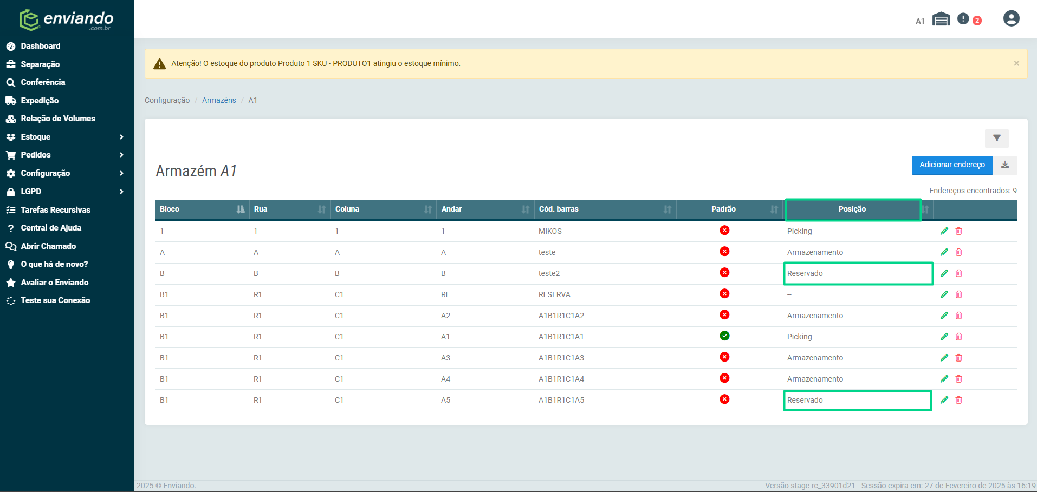Open alerts exclamation notification icon
Viewport: 1037px width, 492px height.
(x=963, y=19)
